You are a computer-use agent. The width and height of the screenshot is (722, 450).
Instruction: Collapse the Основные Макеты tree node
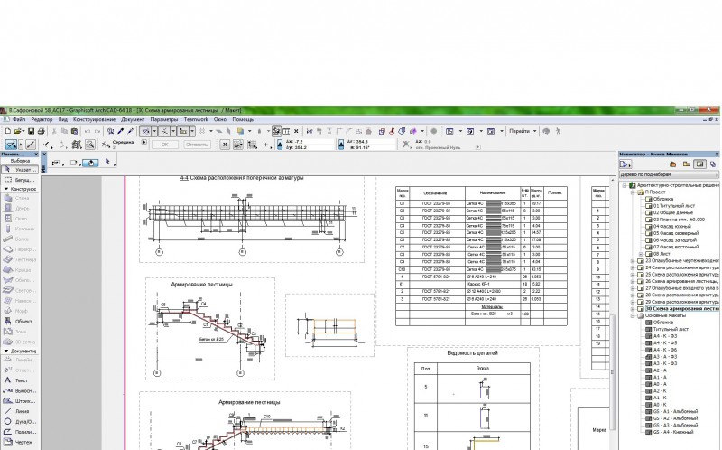634,316
